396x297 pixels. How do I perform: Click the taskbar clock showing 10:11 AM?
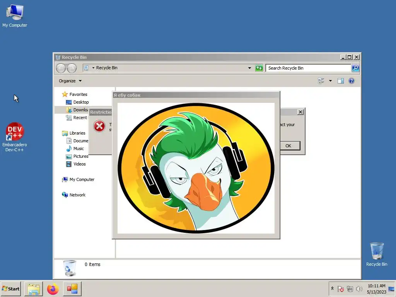click(x=376, y=289)
